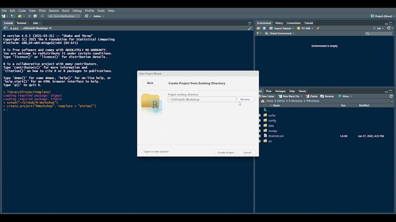Open the munge folder by its name
This screenshot has height=222, width=396.
click(x=273, y=131)
